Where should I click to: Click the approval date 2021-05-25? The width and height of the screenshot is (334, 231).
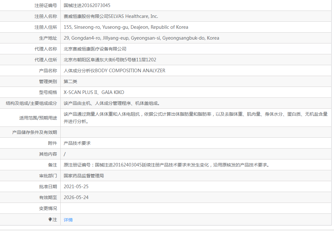[x=76, y=187]
